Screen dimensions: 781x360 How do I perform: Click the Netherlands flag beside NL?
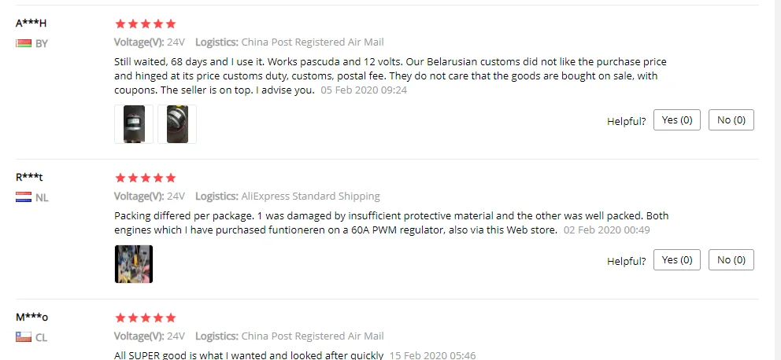[24, 197]
